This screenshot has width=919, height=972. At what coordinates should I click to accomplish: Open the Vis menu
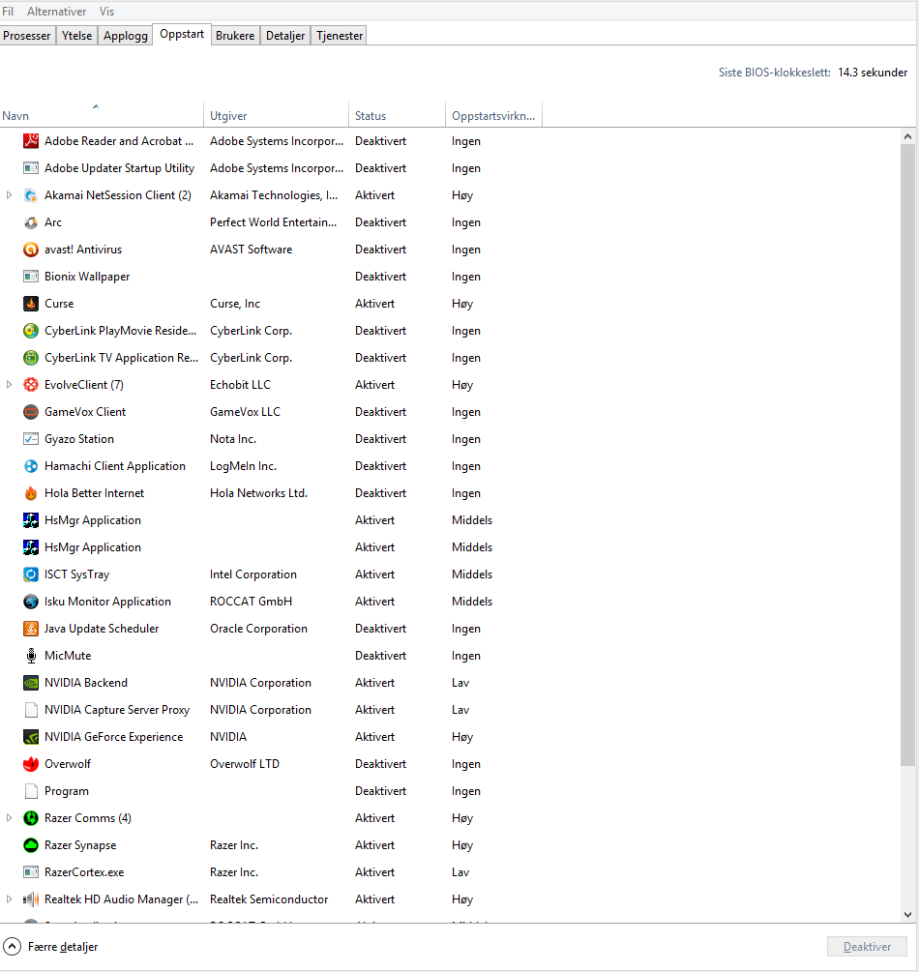coord(106,12)
